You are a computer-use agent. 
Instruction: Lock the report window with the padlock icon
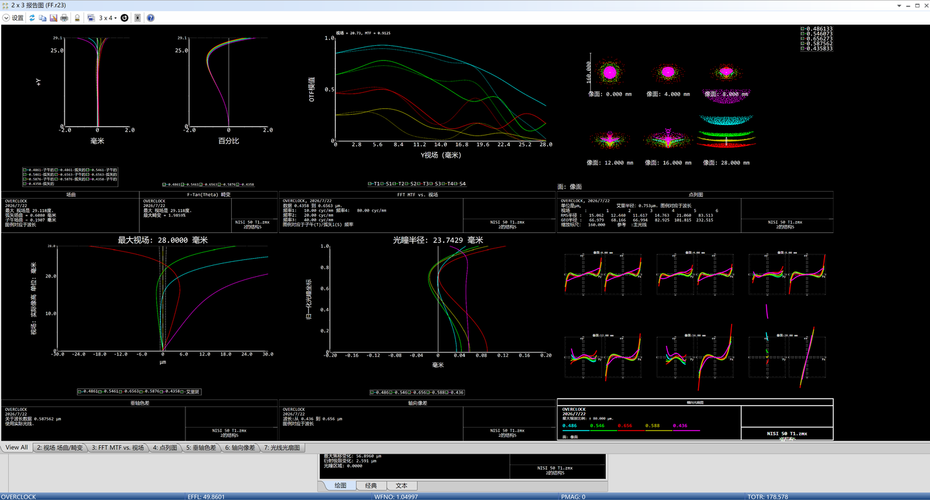(77, 18)
